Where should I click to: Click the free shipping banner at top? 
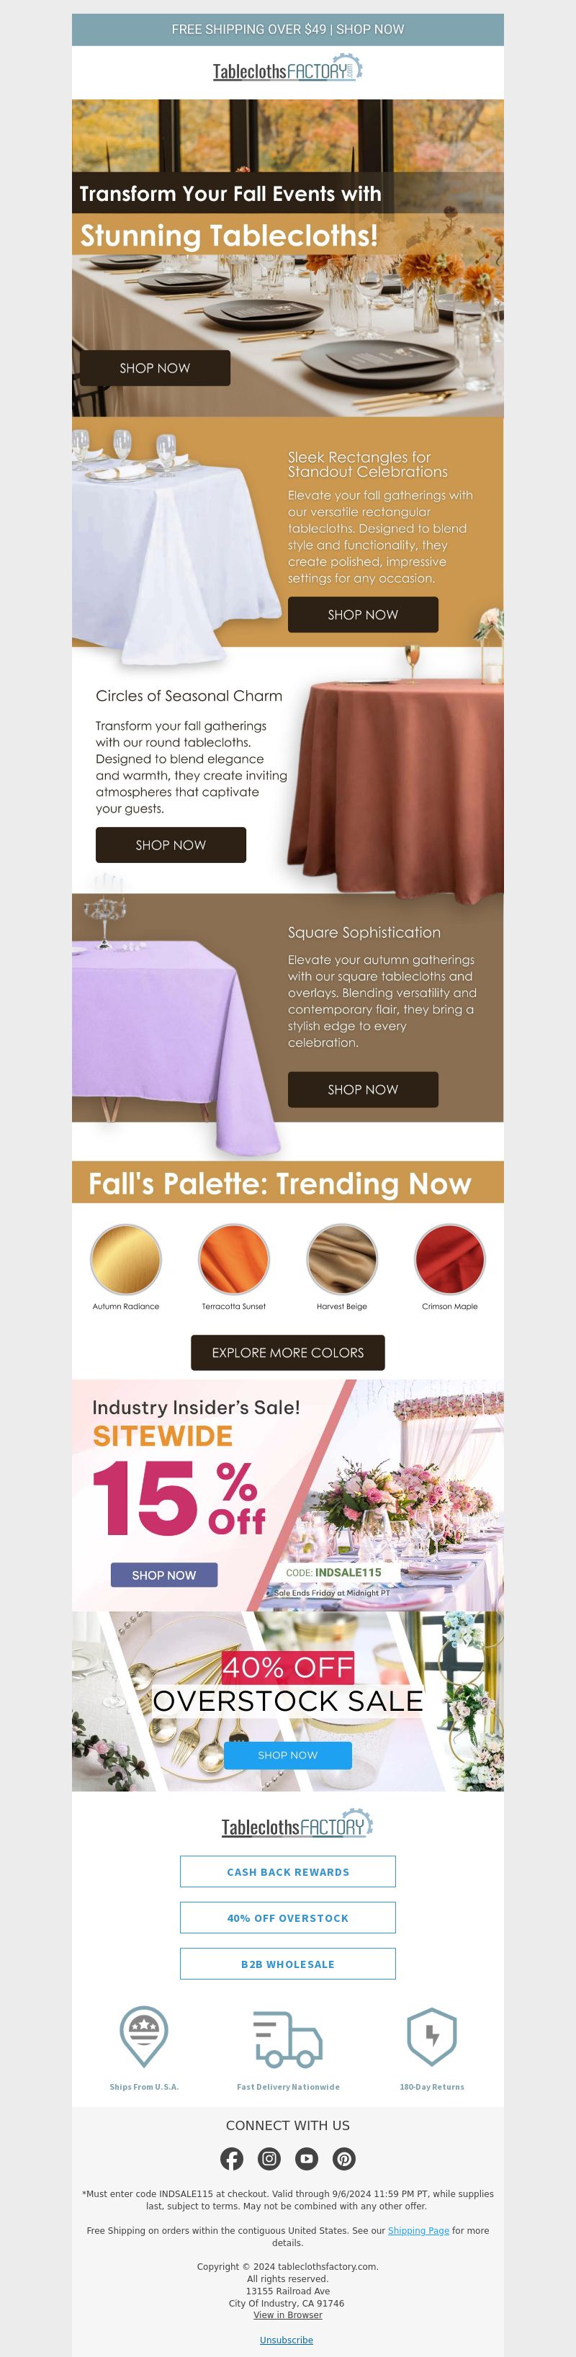(x=288, y=30)
